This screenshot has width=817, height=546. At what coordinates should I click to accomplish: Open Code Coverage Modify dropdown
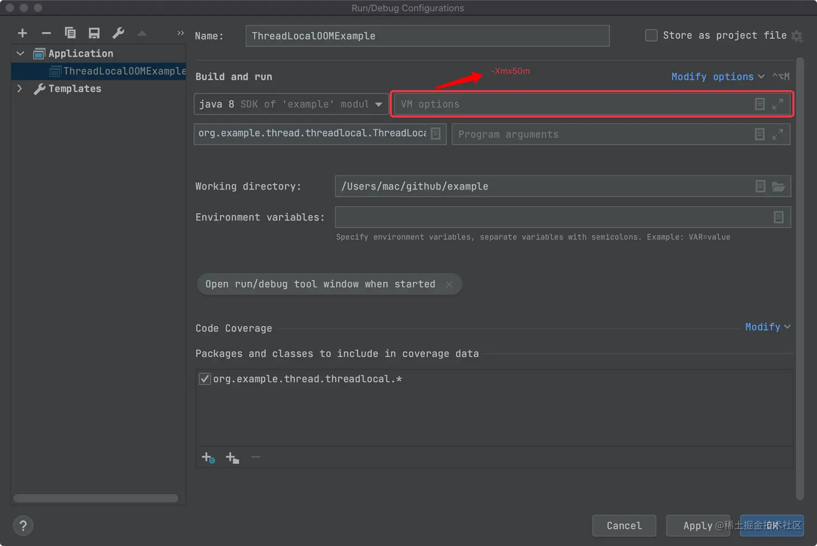pyautogui.click(x=768, y=327)
